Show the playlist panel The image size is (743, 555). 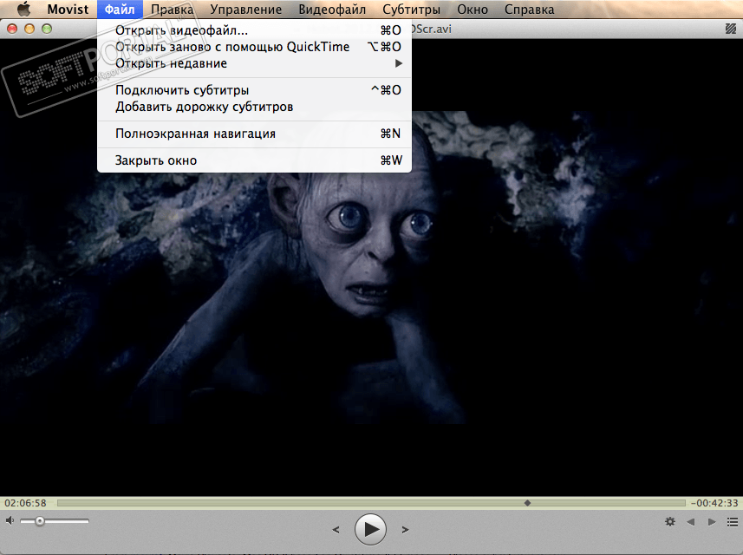(x=733, y=522)
